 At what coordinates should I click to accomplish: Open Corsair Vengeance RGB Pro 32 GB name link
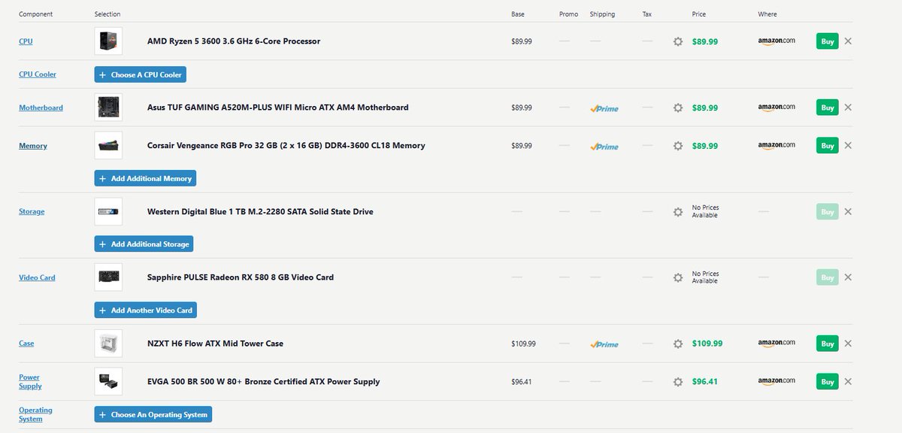286,146
